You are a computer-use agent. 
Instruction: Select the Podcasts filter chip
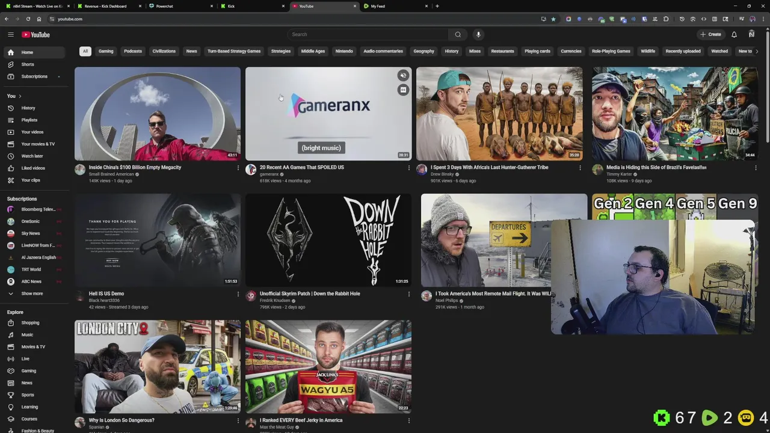pos(133,51)
